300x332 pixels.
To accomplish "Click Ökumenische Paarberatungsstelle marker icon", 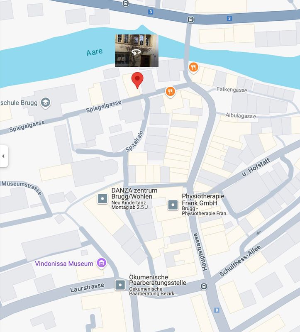I will point(120,285).
